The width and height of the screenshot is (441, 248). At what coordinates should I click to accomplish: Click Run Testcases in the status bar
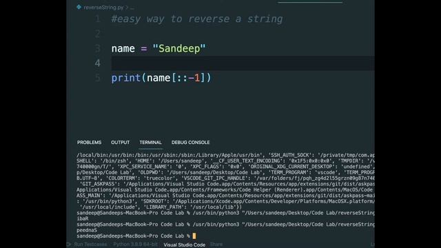tap(90, 245)
